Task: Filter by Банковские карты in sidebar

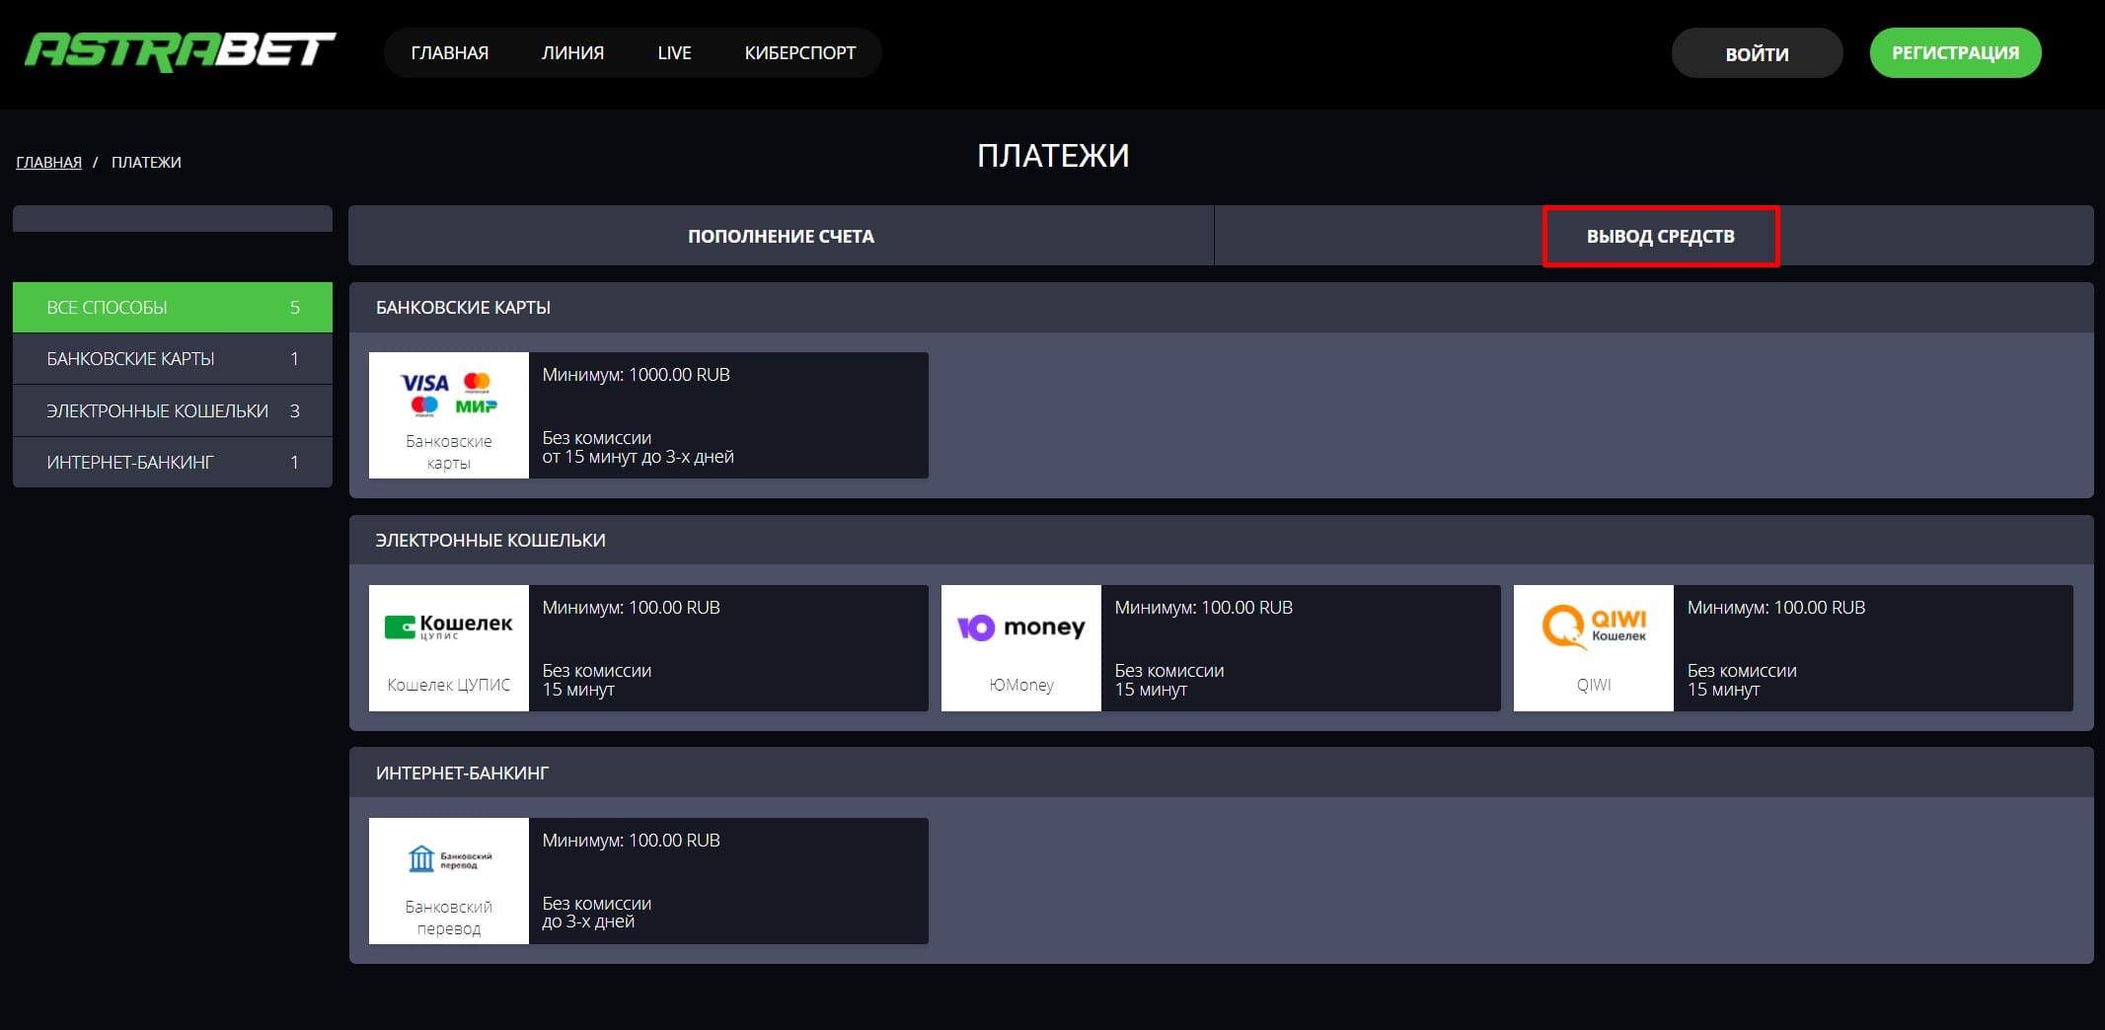Action: pos(173,359)
